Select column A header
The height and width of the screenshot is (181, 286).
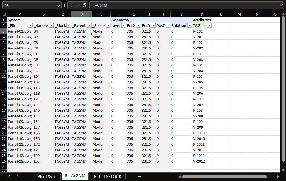coord(20,14)
